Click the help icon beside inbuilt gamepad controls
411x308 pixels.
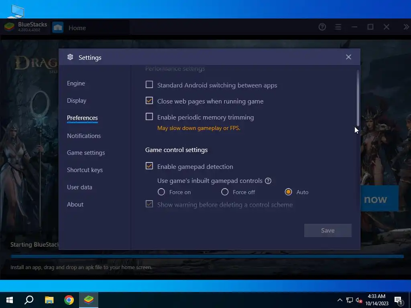click(x=268, y=181)
